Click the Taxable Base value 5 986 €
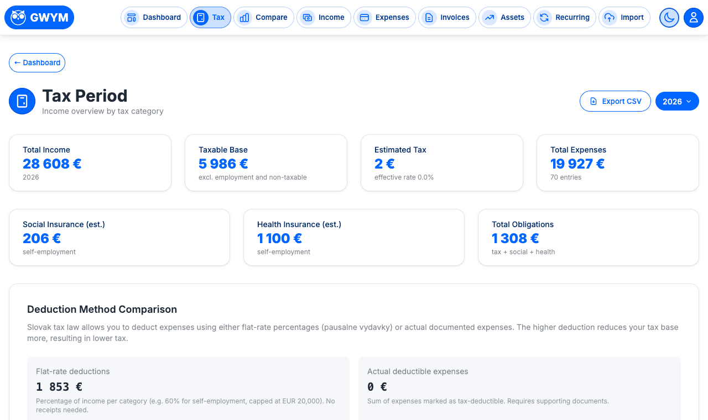Viewport: 708px width, 420px height. pyautogui.click(x=223, y=164)
